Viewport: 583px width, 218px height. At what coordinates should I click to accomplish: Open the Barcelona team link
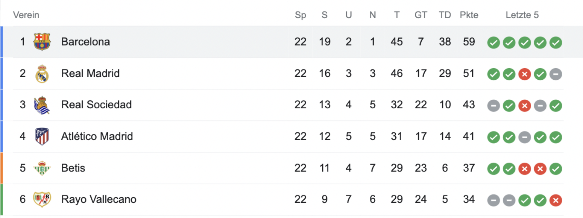pyautogui.click(x=86, y=42)
